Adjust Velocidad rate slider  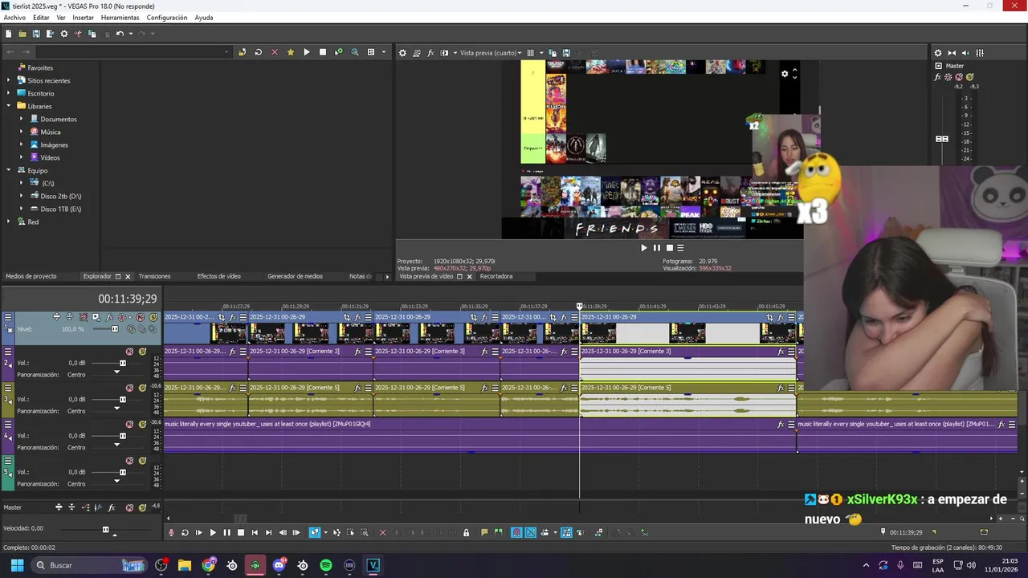(x=105, y=529)
